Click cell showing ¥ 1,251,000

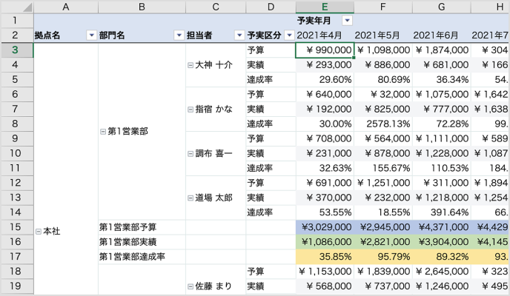[383, 183]
